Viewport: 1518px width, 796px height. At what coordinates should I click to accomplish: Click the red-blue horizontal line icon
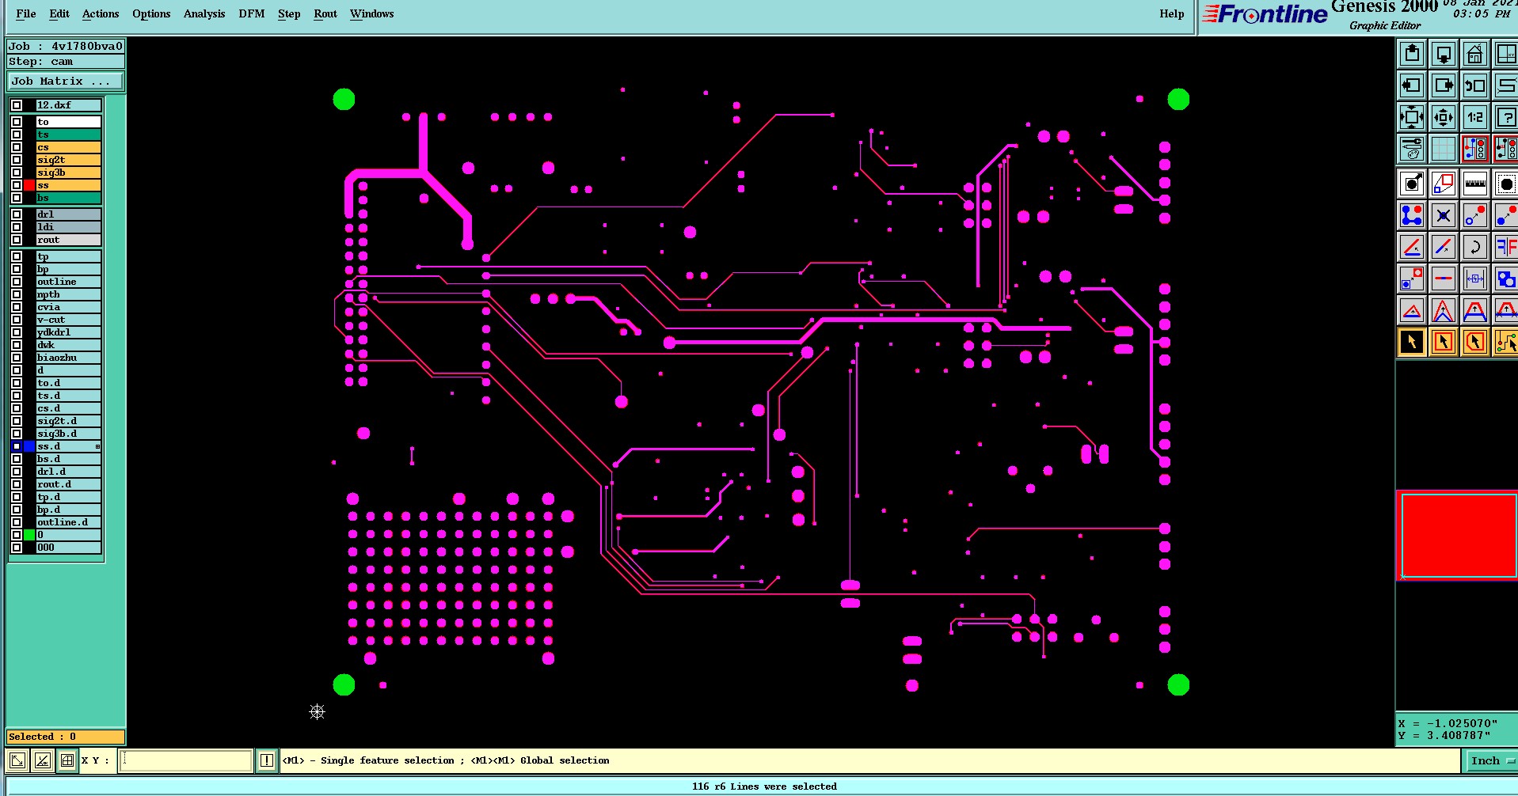(1444, 279)
